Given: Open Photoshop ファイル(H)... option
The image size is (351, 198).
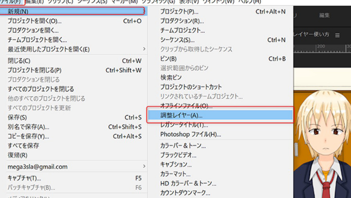Looking at the screenshot, I should pyautogui.click(x=190, y=134).
